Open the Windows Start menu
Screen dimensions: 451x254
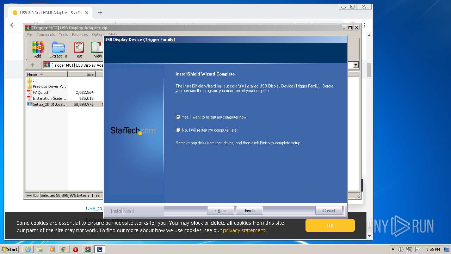pos(10,249)
